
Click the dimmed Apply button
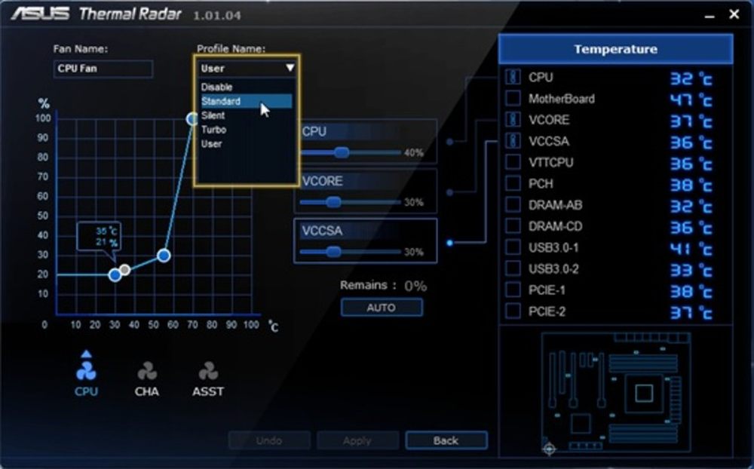pos(357,440)
